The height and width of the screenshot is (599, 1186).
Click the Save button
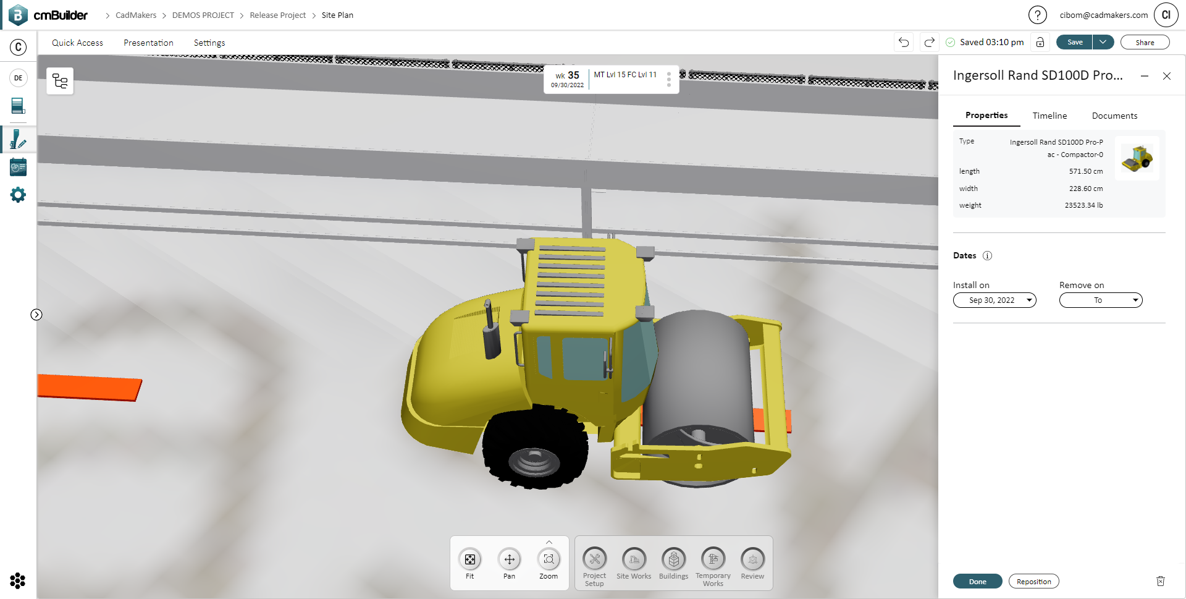point(1075,42)
